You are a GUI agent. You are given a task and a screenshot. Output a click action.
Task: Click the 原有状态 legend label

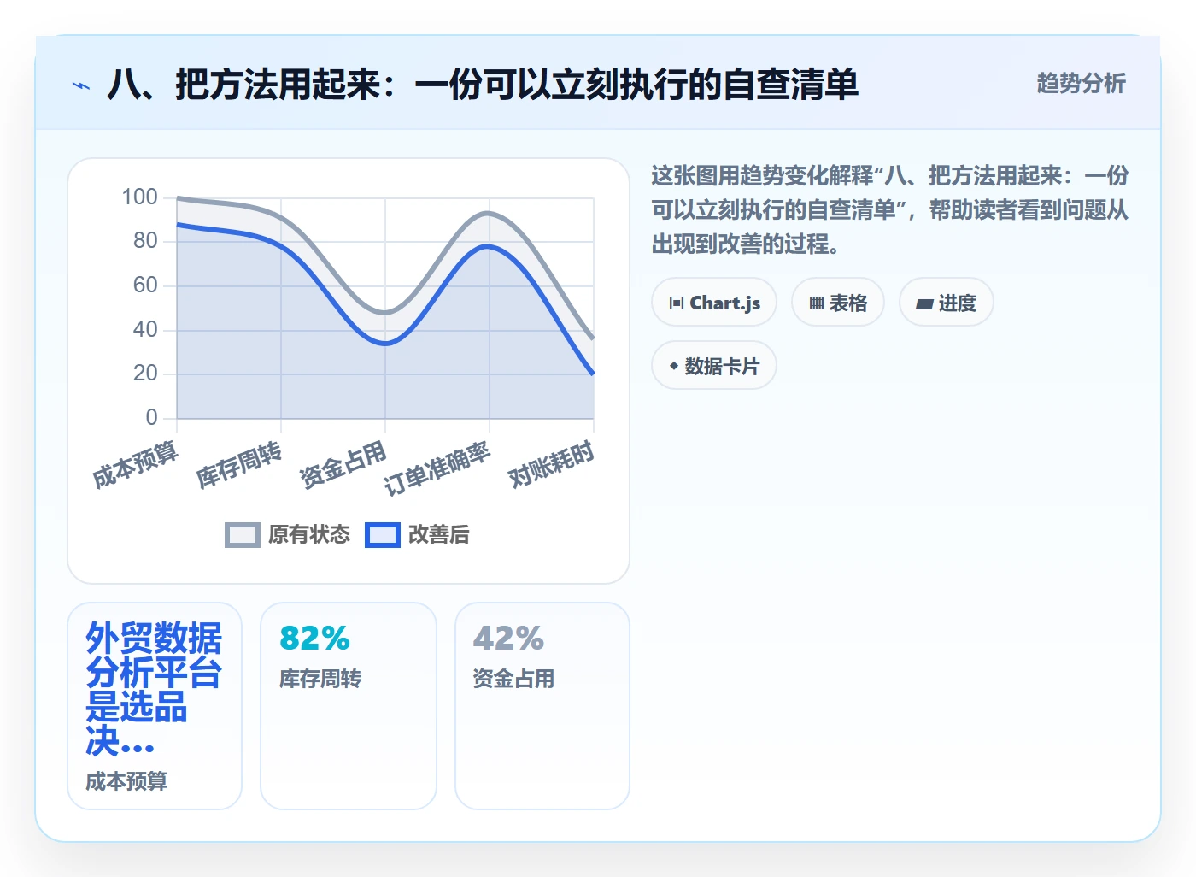tap(309, 535)
